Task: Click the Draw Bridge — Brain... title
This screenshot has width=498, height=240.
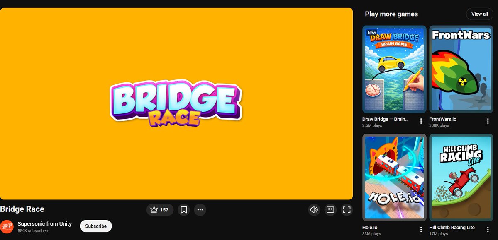Action: point(386,119)
